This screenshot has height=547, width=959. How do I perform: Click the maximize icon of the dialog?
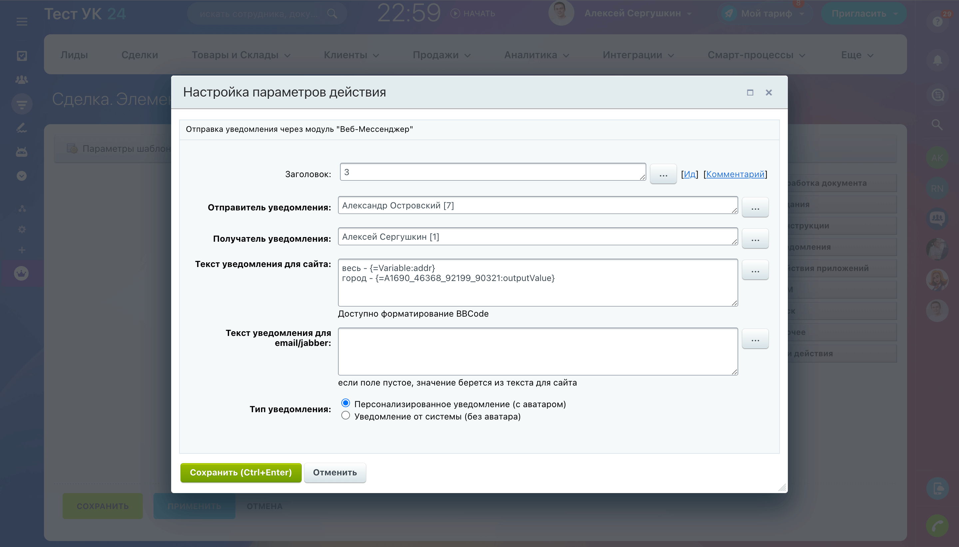click(750, 93)
